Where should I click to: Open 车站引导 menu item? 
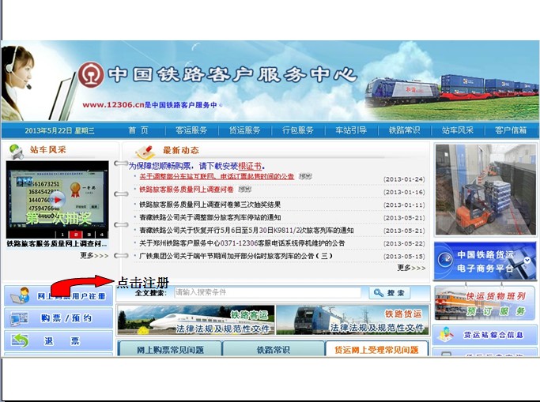pos(351,130)
